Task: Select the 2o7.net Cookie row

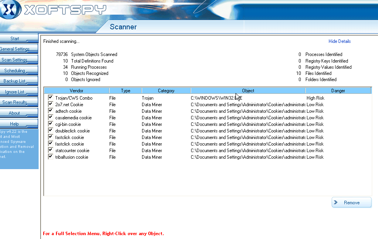Action: click(x=207, y=104)
